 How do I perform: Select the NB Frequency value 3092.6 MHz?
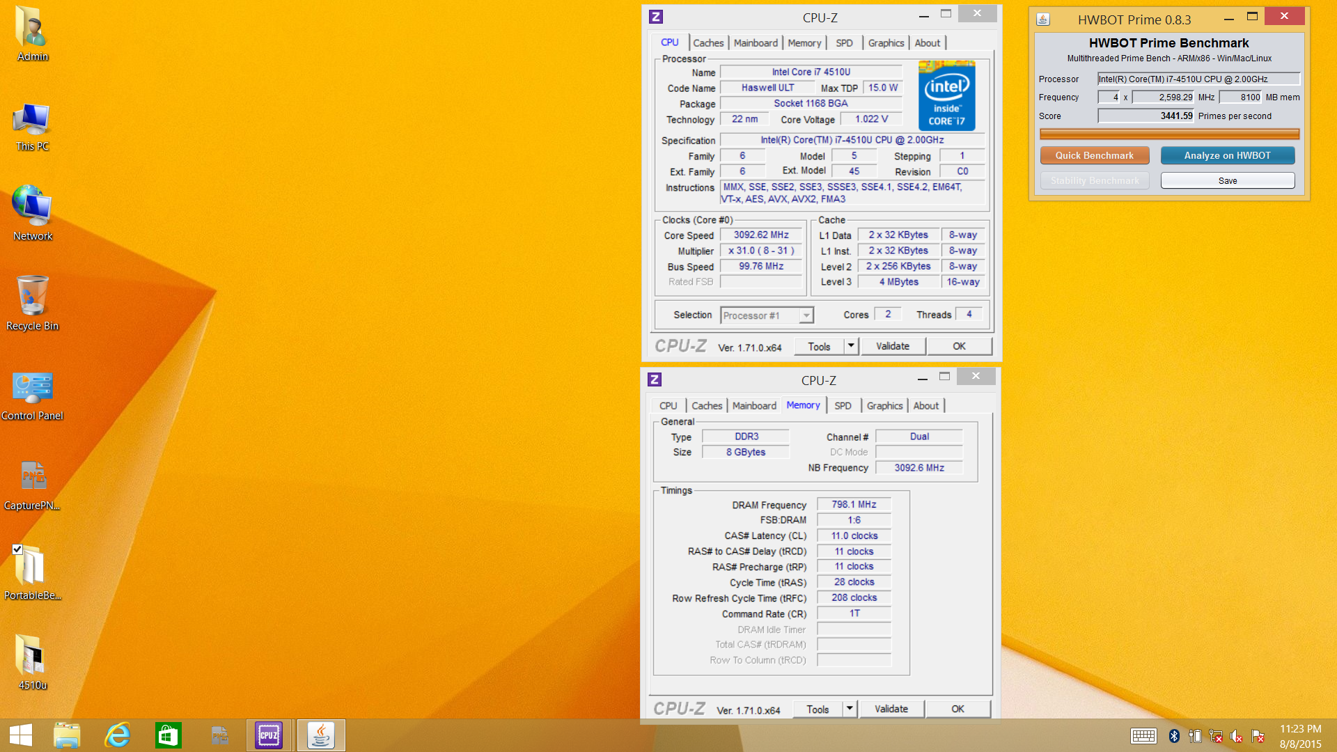coord(919,468)
